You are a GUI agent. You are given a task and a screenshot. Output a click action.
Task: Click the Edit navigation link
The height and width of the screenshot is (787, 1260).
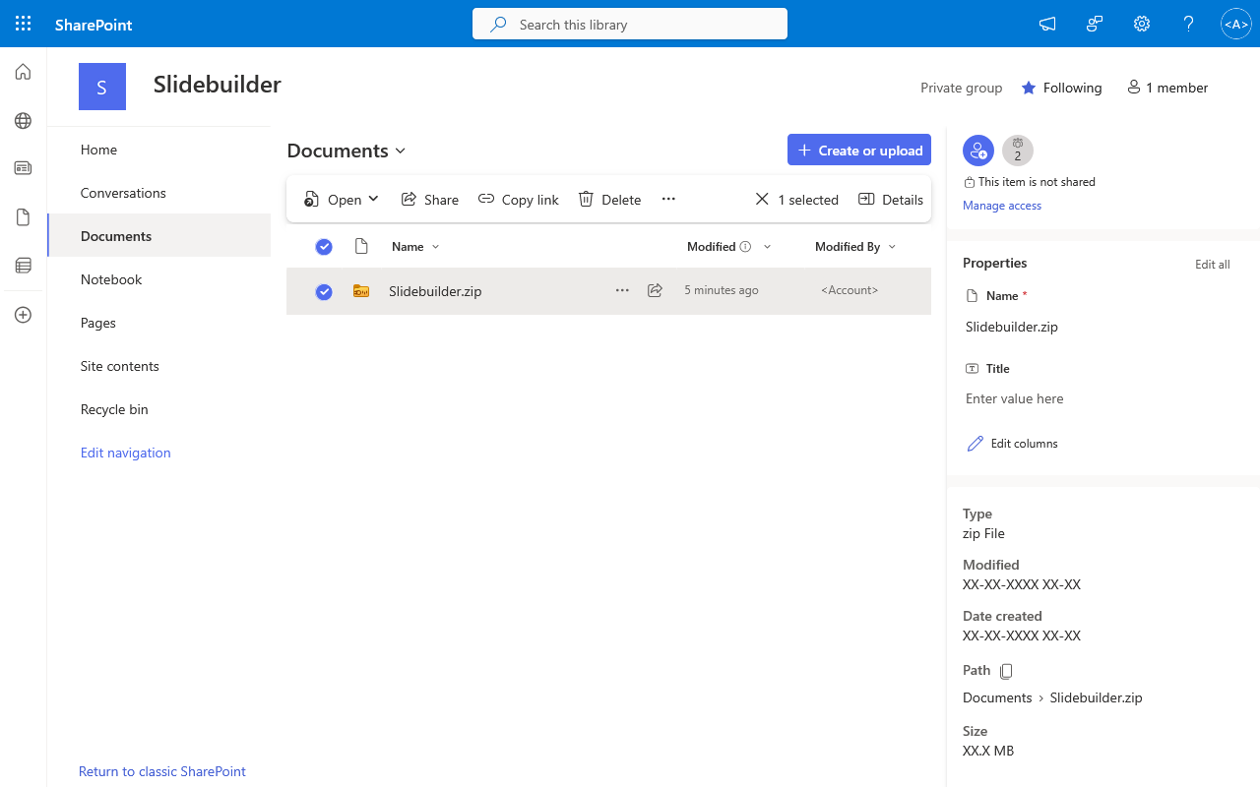point(126,453)
